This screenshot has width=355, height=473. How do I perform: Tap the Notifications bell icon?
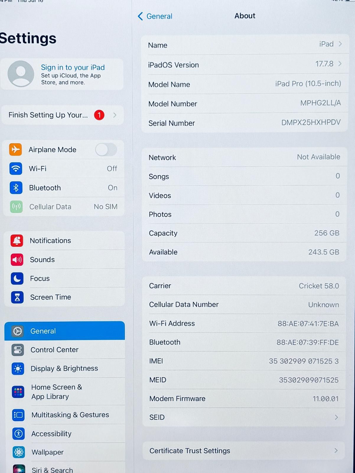(x=17, y=241)
